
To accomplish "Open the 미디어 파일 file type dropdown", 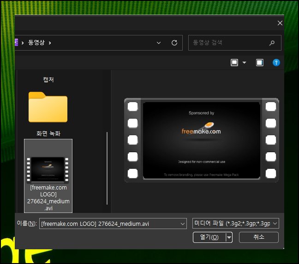I will tap(236, 224).
